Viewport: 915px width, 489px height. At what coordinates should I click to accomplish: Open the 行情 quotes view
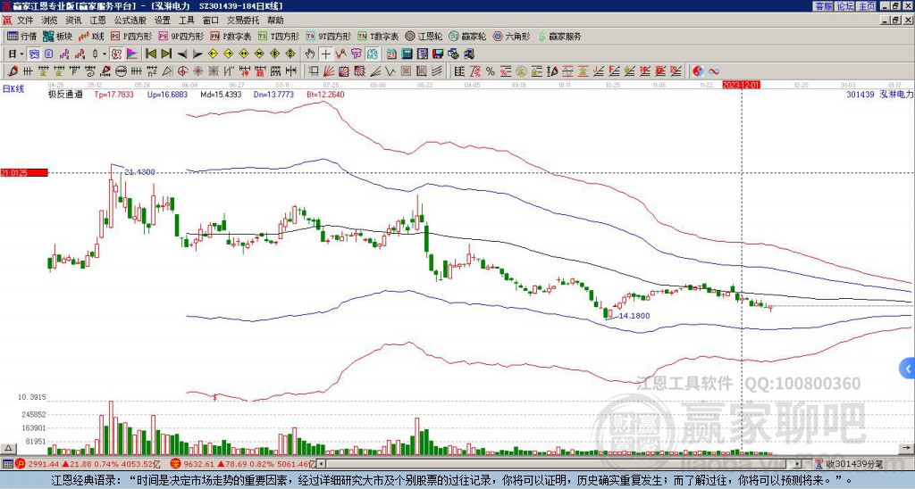click(x=21, y=36)
